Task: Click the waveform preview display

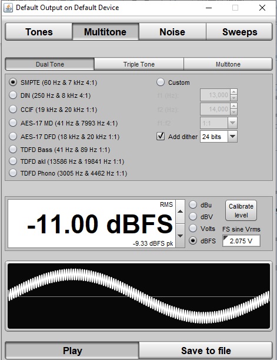Action: pyautogui.click(x=139, y=296)
